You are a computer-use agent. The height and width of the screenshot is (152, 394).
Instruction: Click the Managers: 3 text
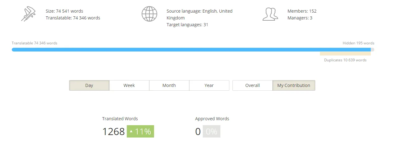click(x=300, y=18)
